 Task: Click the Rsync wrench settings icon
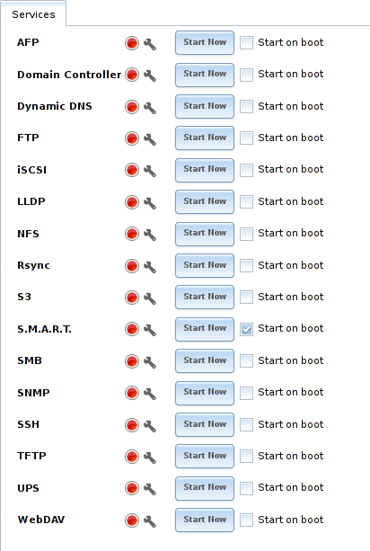tap(150, 267)
